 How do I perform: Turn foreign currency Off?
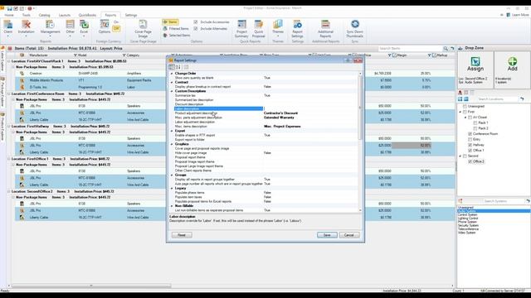[x=116, y=29]
